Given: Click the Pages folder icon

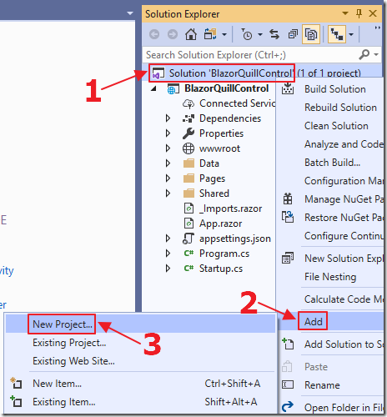Looking at the screenshot, I should pos(188,178).
